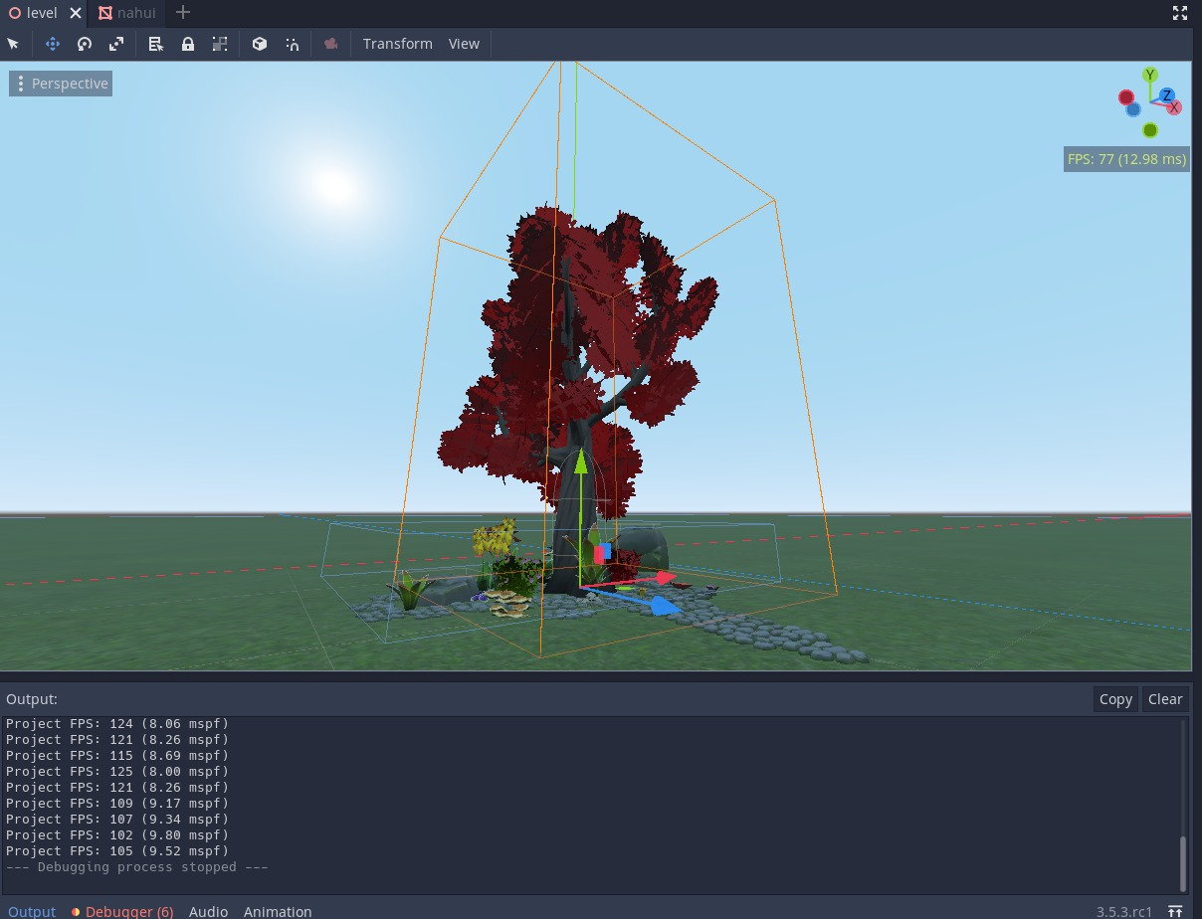The height and width of the screenshot is (919, 1202).
Task: Align view to Y axis on gizmo
Action: pyautogui.click(x=1150, y=75)
